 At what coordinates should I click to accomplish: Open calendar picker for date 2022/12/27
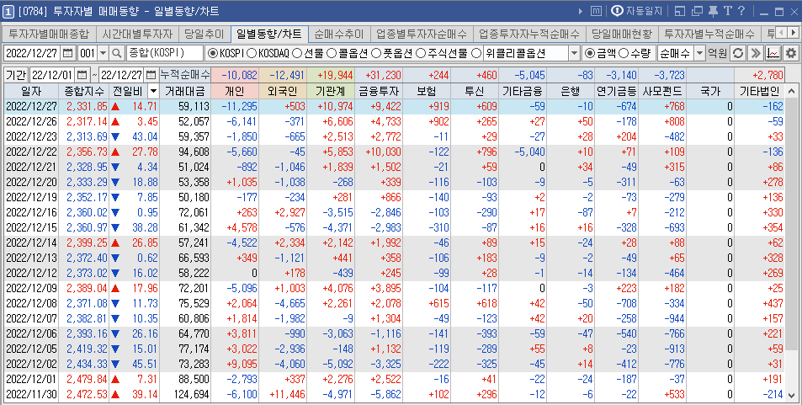pyautogui.click(x=68, y=53)
